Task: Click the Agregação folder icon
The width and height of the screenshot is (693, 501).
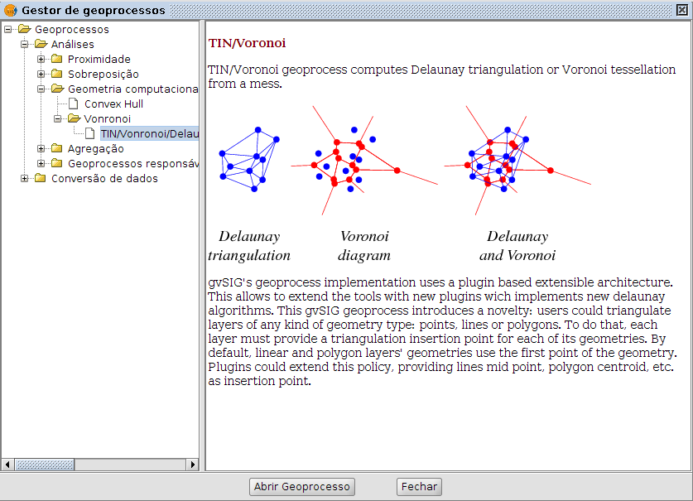Action: pos(57,149)
